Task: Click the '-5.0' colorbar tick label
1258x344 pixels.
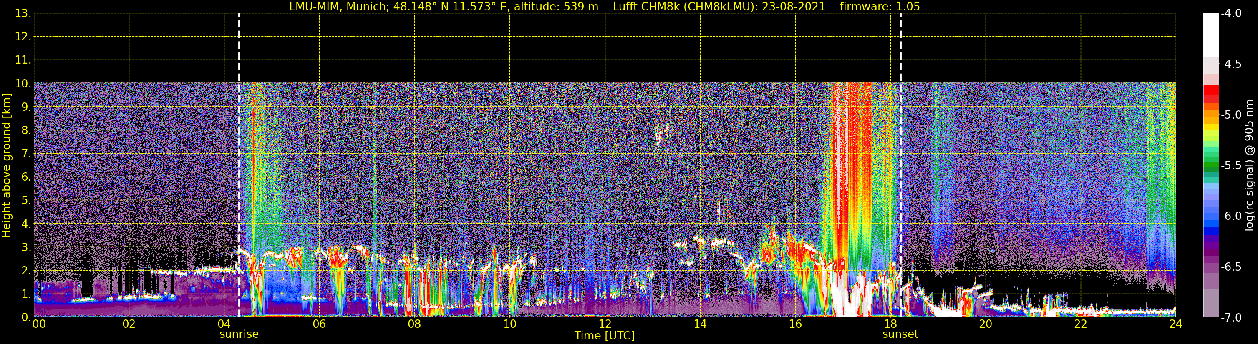Action: 1230,115
